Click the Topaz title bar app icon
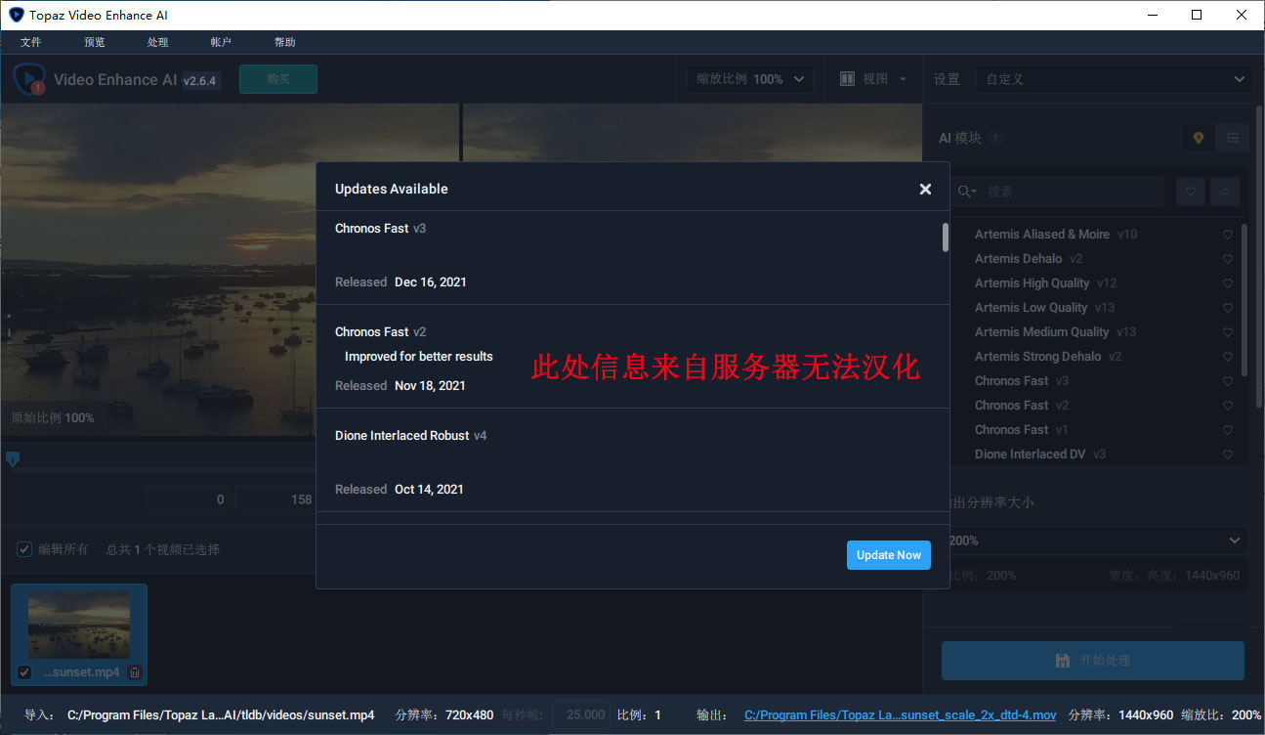 [16, 15]
